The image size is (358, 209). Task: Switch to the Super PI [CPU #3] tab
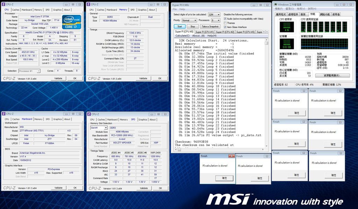pos(245,32)
